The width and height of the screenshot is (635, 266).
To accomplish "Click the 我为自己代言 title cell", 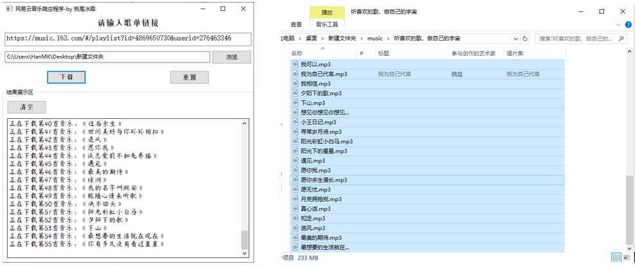I will (394, 74).
